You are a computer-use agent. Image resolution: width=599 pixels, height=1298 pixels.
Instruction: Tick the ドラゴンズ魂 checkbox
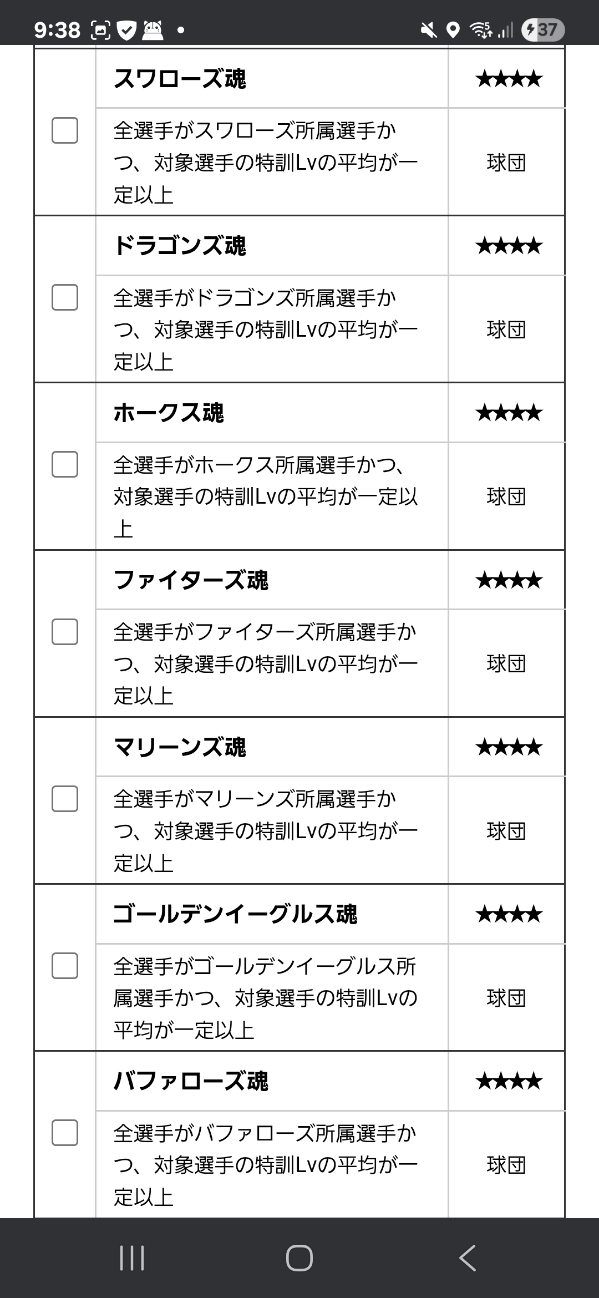point(65,298)
